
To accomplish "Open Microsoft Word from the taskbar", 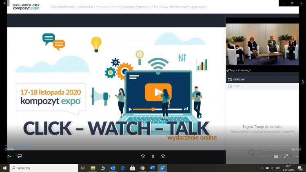I will [x=152, y=168].
